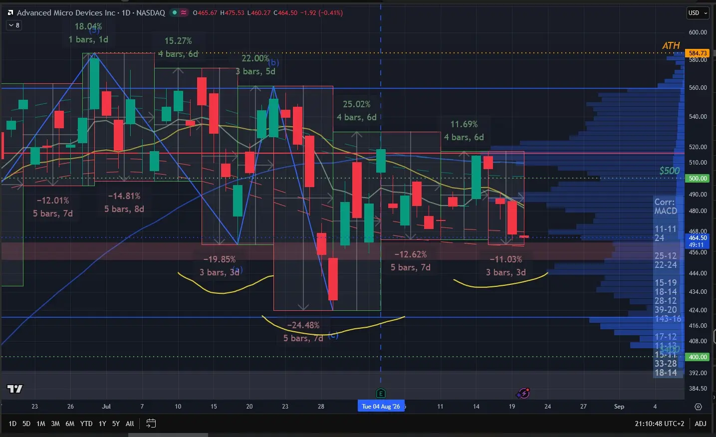Click the $500 level text label
The height and width of the screenshot is (437, 716).
(670, 171)
